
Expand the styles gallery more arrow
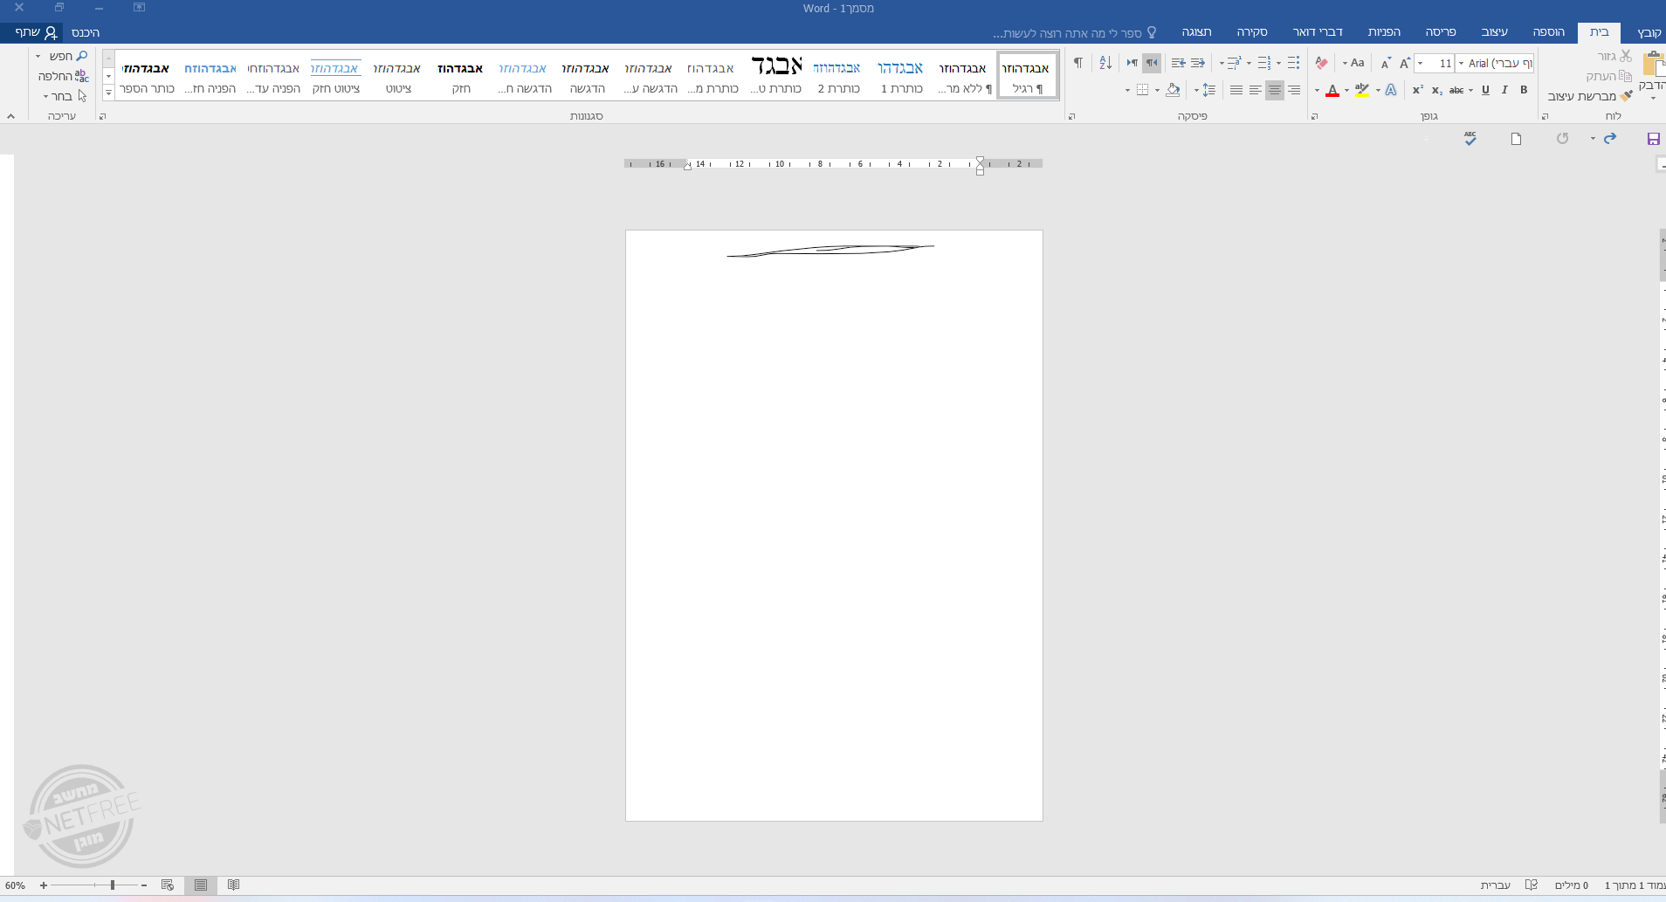point(108,92)
